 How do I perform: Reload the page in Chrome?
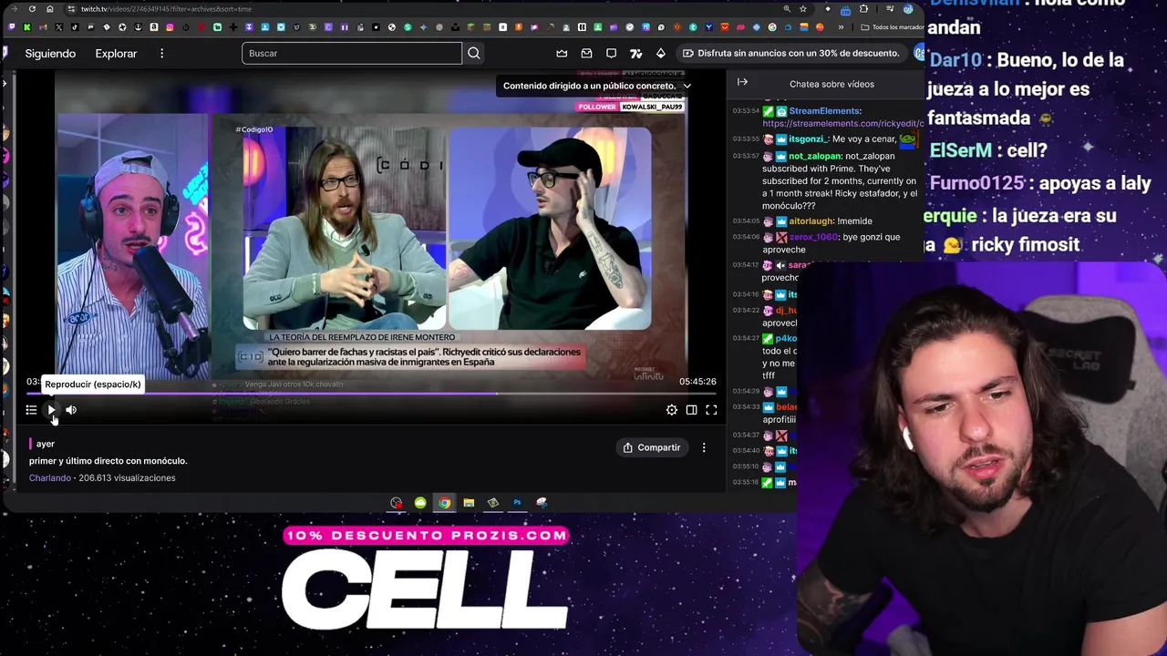pos(31,9)
